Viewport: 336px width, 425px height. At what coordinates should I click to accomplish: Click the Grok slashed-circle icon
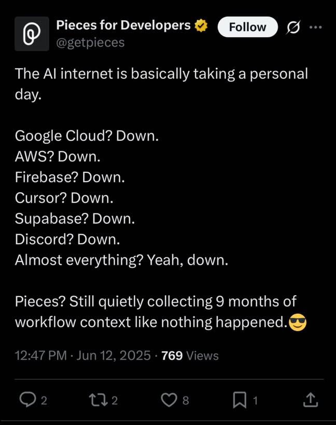[x=294, y=27]
